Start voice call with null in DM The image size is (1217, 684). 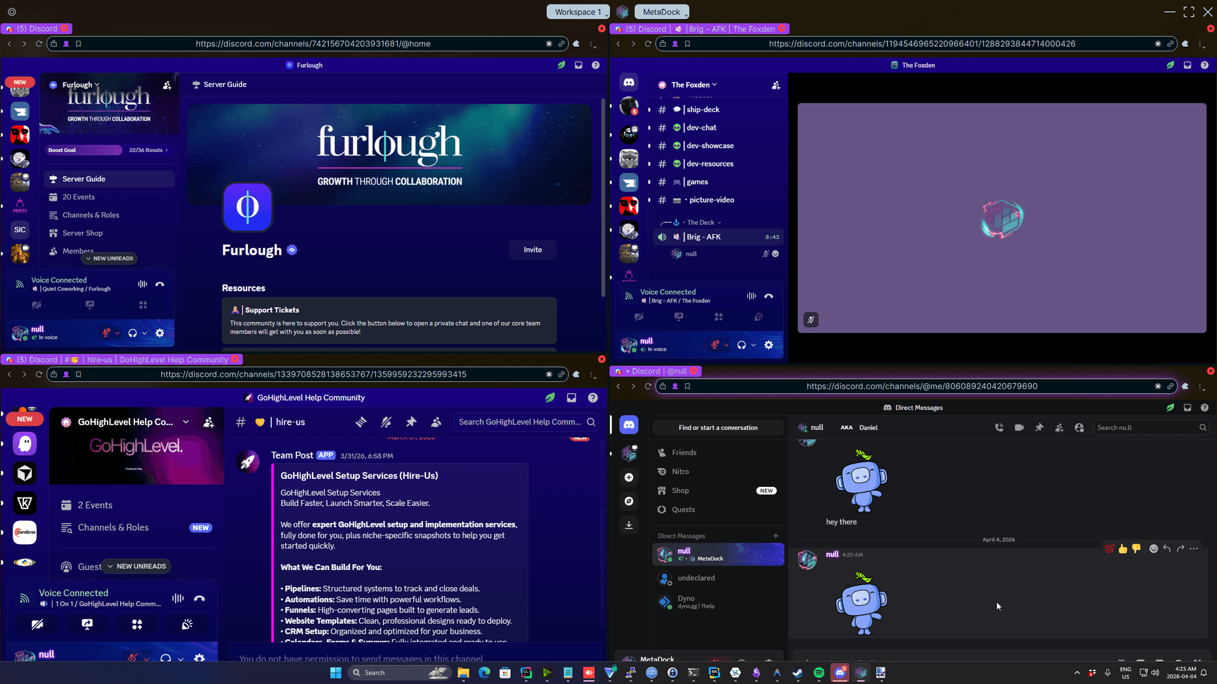pyautogui.click(x=999, y=427)
